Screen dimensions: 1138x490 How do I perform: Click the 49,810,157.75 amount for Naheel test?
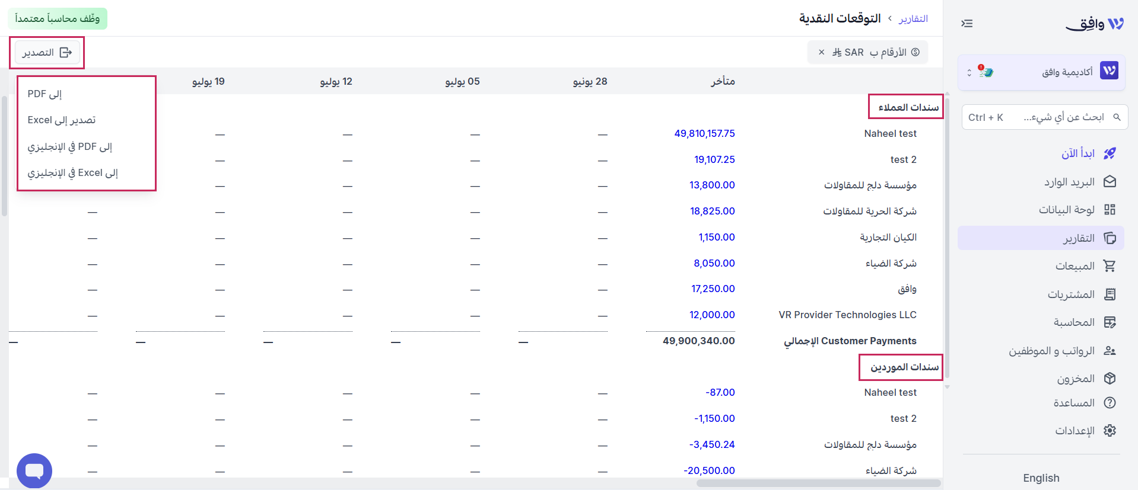pos(704,133)
